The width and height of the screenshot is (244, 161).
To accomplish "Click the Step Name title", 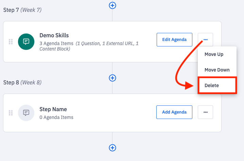I will pos(53,109).
